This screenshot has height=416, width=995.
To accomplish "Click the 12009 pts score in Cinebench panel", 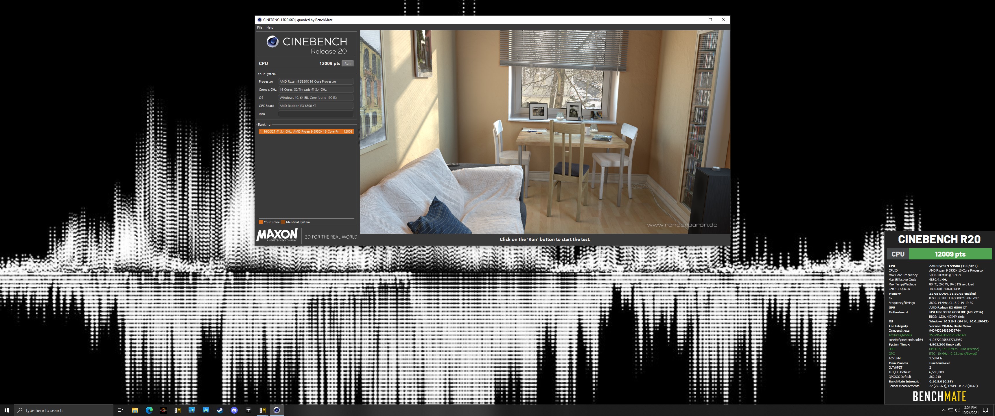I will click(329, 63).
